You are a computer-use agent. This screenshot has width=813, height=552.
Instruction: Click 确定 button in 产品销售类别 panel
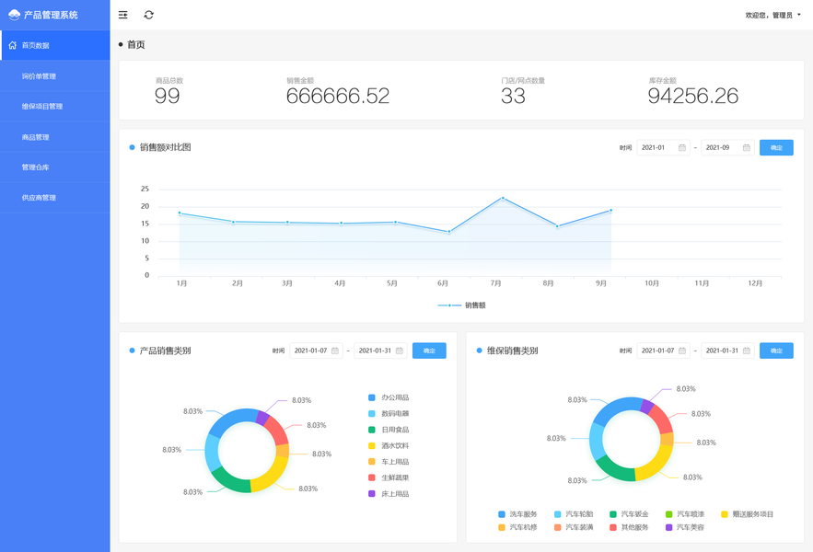(429, 351)
